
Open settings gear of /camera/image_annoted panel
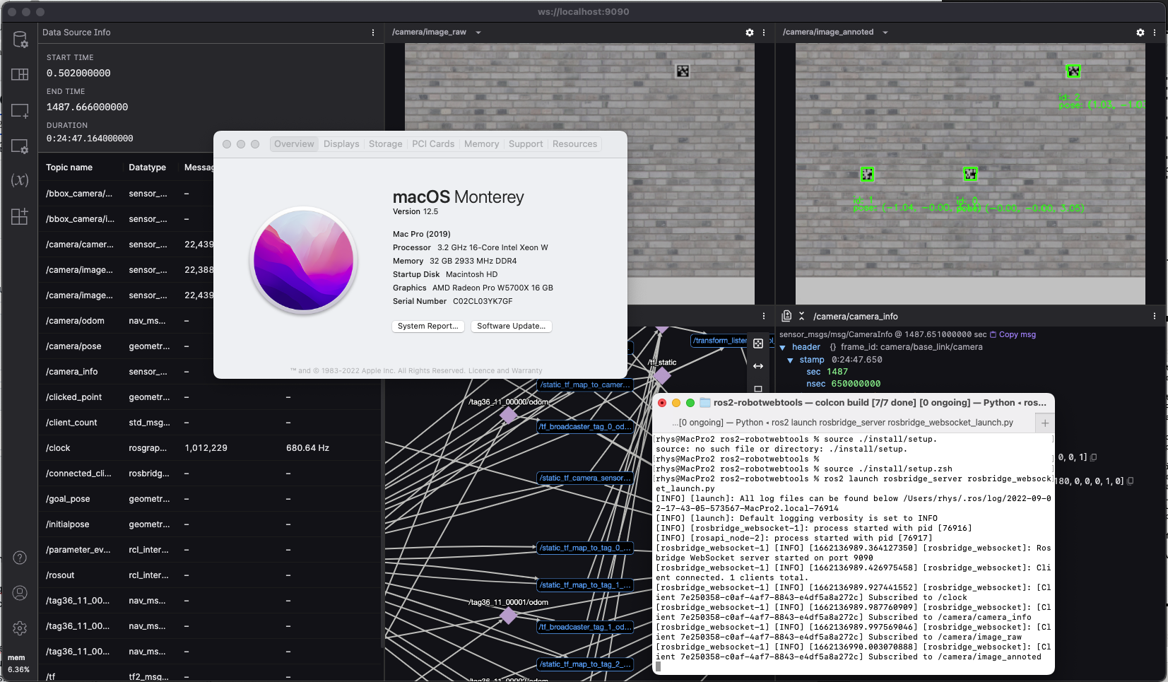click(1140, 33)
